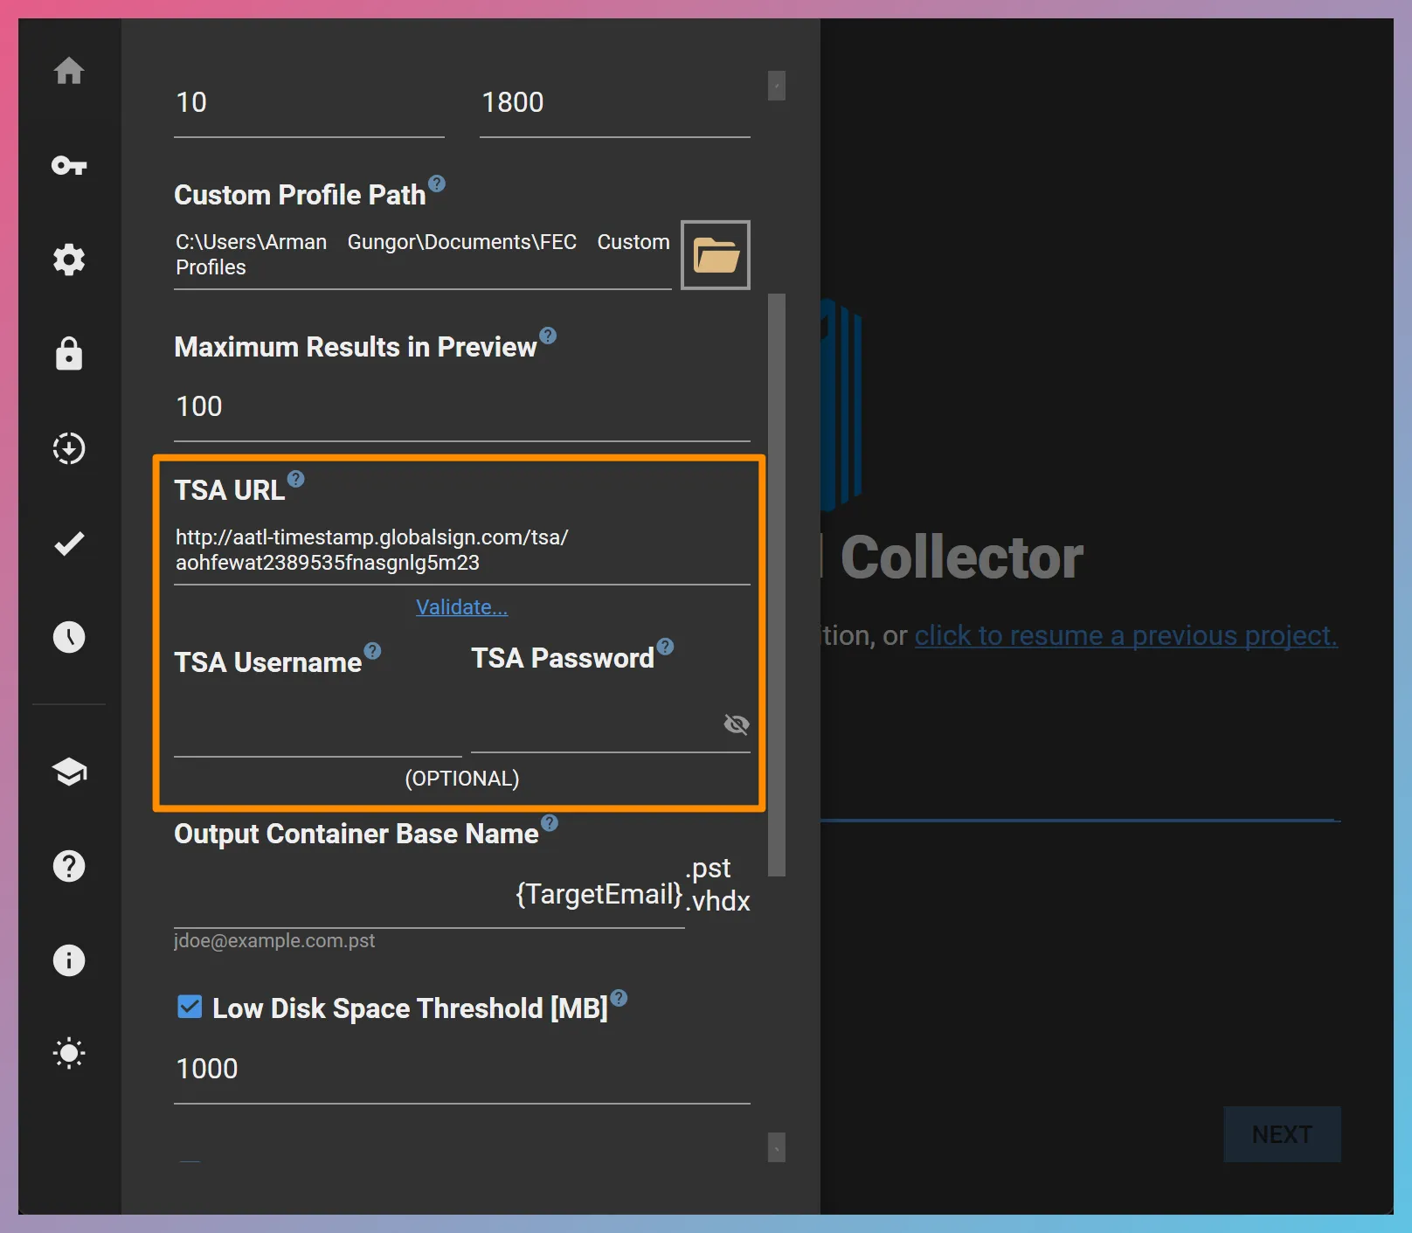The height and width of the screenshot is (1233, 1412).
Task: Click the settings panel vertical scrollbar
Action: (x=777, y=584)
